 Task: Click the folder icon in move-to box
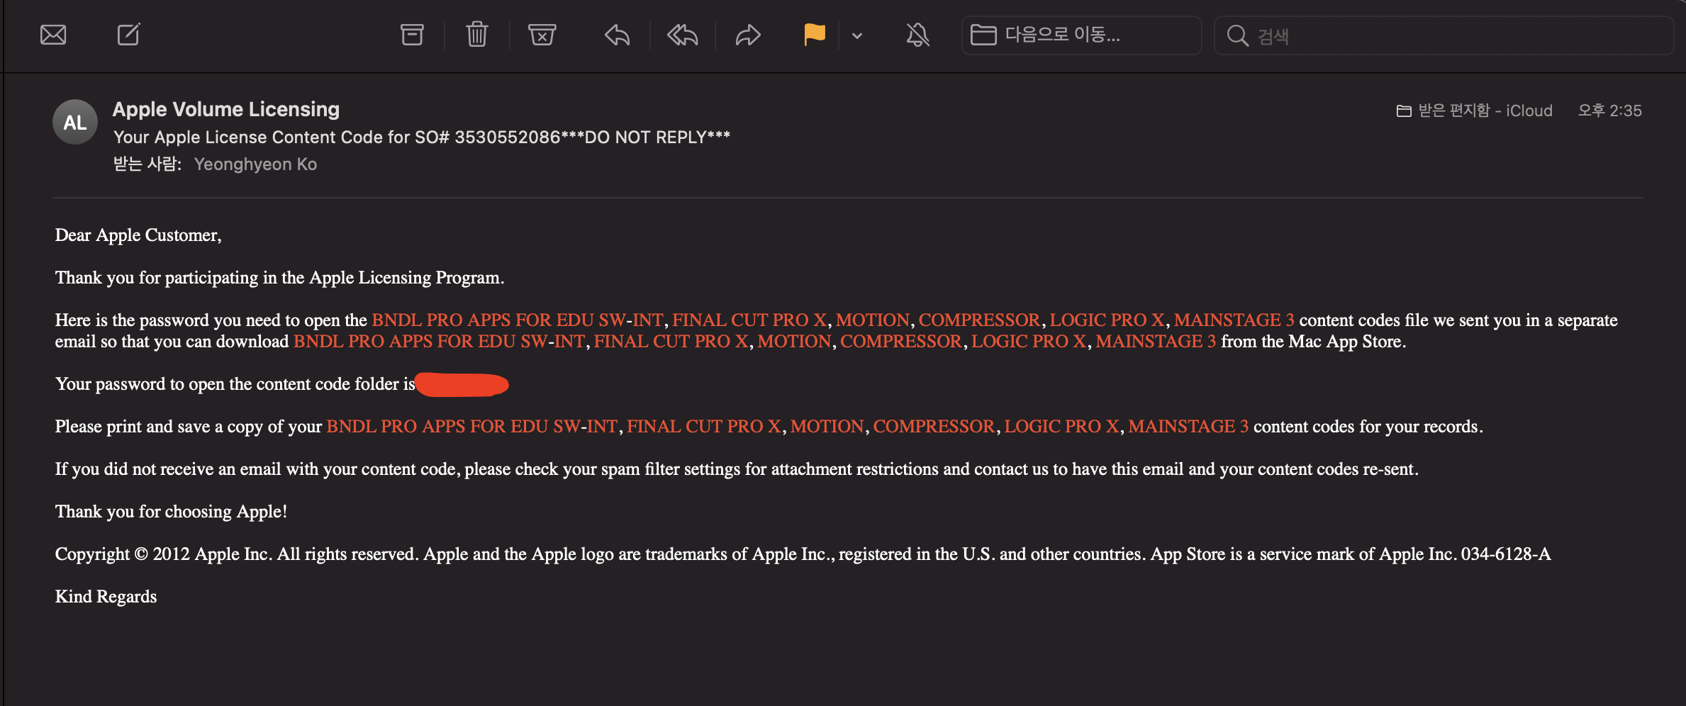pyautogui.click(x=983, y=35)
